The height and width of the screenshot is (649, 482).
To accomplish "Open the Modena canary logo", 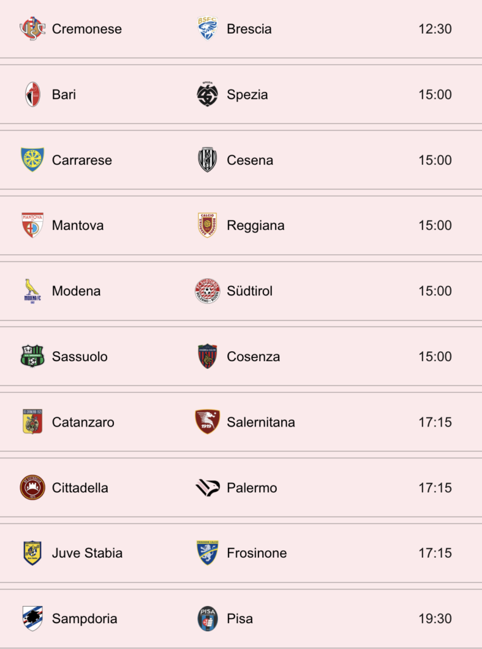I will click(32, 291).
